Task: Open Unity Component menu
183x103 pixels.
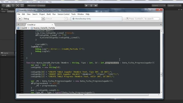Action: tap(33, 2)
